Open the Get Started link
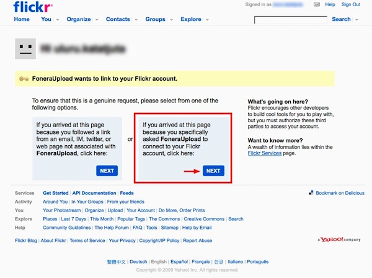The width and height of the screenshot is (372, 278). [56, 193]
